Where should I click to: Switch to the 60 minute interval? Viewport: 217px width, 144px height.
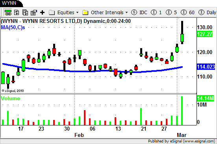click(187, 13)
